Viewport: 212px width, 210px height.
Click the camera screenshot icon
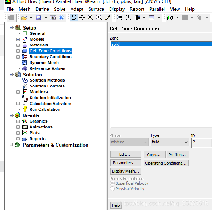[x=53, y=18]
